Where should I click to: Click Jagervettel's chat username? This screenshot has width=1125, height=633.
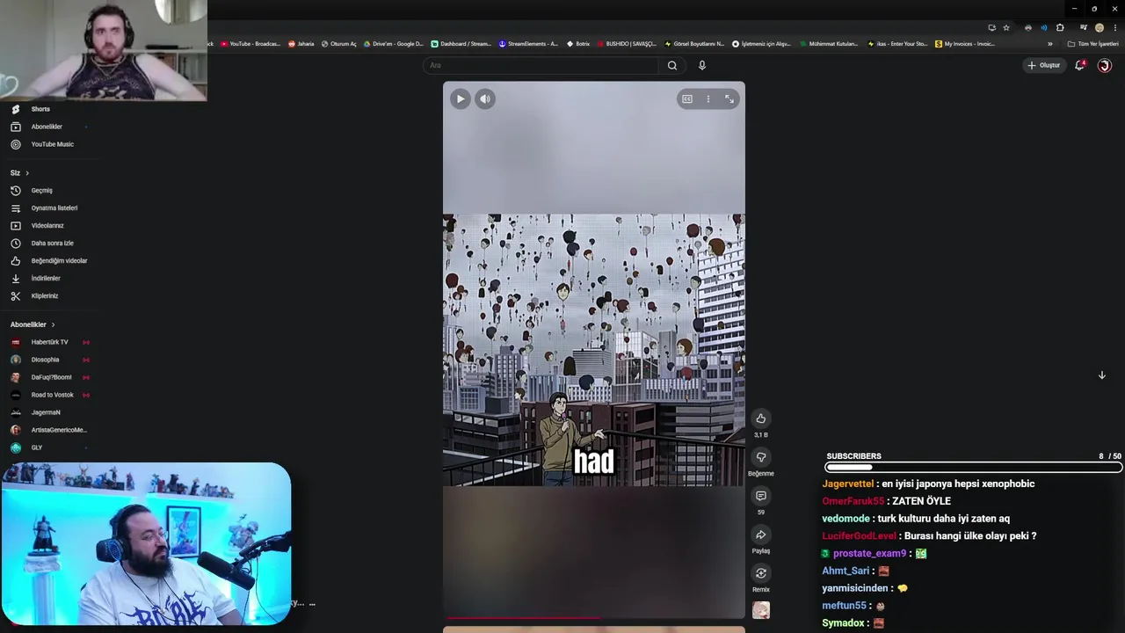(847, 484)
